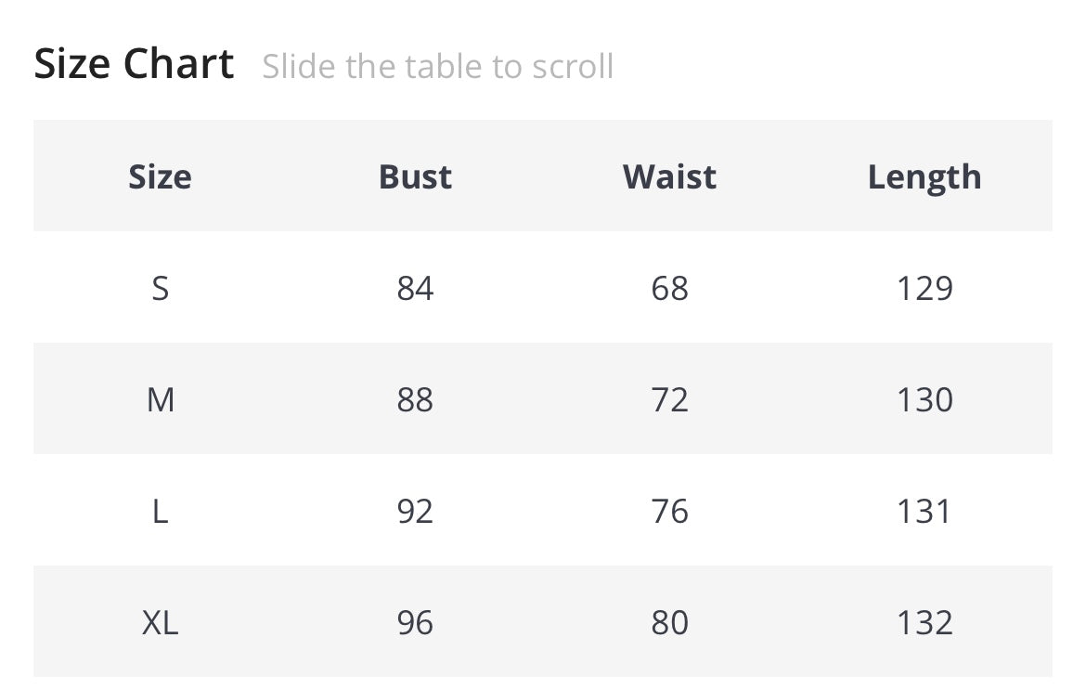Click bust value 92 for size L
The height and width of the screenshot is (690, 1086).
click(x=415, y=512)
